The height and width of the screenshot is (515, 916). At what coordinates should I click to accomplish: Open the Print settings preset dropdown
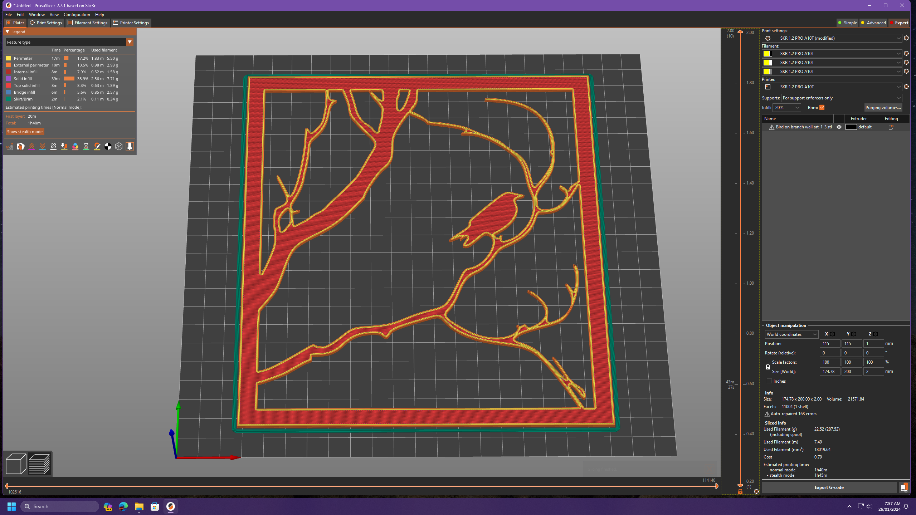(832, 38)
